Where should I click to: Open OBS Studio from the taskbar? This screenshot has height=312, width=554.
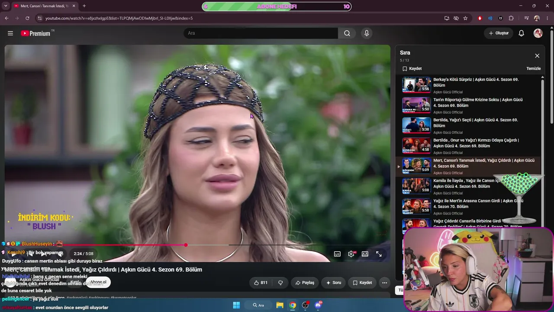click(x=305, y=305)
